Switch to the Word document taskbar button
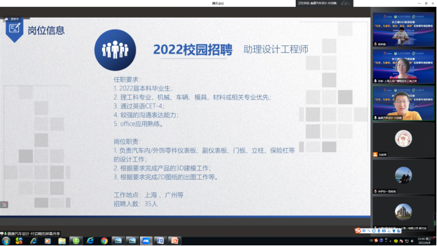Image resolution: width=437 pixels, height=246 pixels. pos(160,241)
